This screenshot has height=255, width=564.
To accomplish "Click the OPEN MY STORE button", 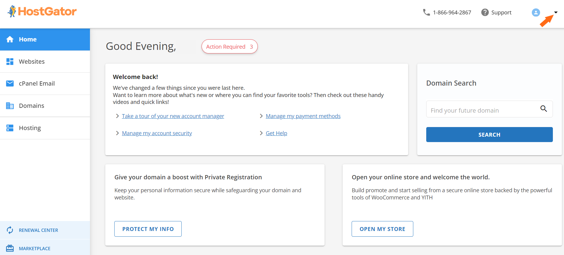I will coord(382,229).
